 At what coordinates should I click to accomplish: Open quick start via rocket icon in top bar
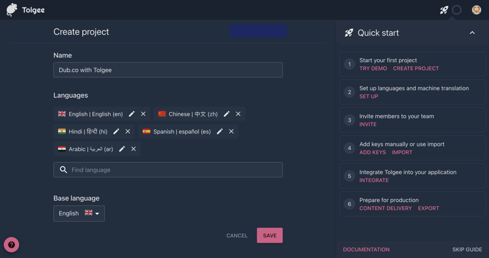point(444,10)
